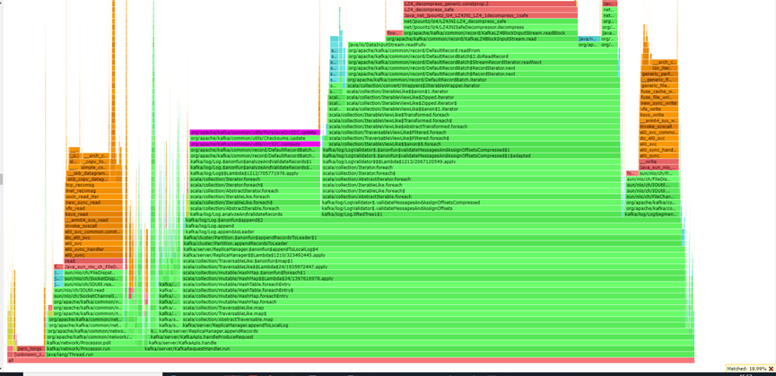Select Log$$Lambda$1212/705771976.apply frame
The width and height of the screenshot is (776, 376).
click(255, 173)
